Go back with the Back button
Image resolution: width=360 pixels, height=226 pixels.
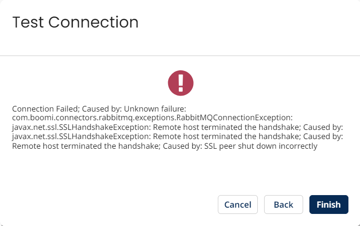point(283,204)
